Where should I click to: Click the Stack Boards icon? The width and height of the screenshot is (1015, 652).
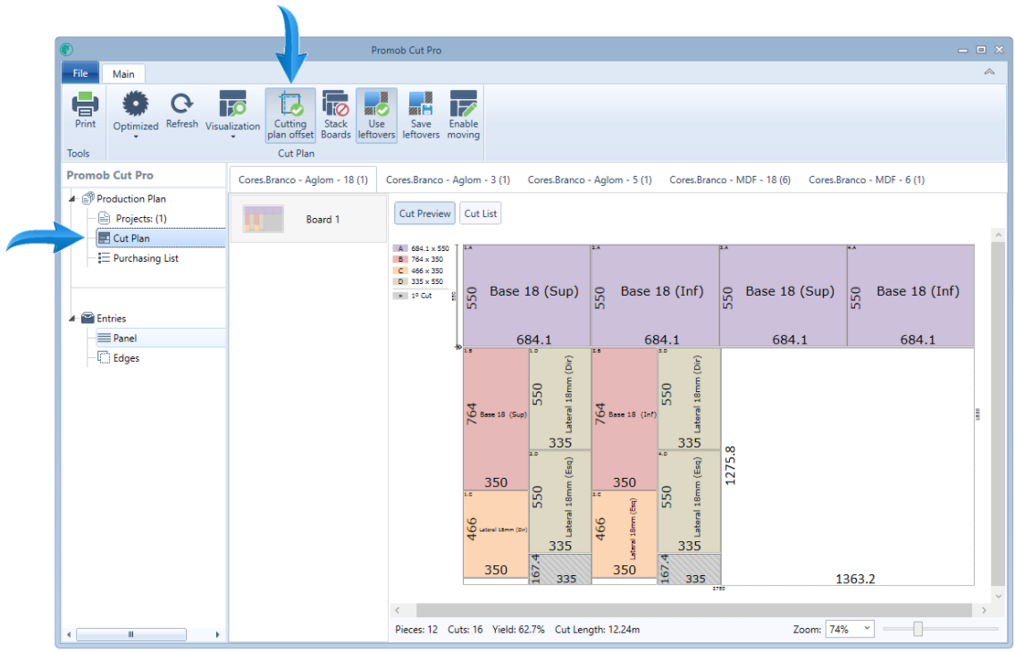coord(335,104)
